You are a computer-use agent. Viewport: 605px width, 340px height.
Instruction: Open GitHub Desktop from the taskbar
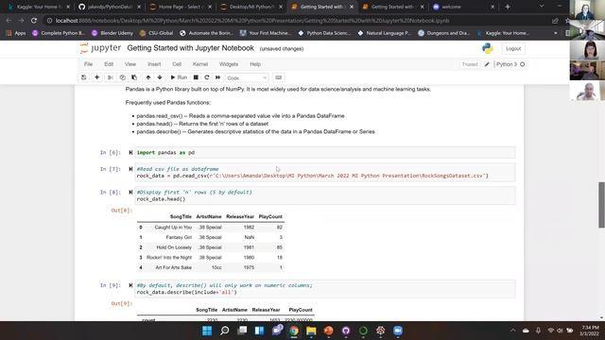click(346, 331)
